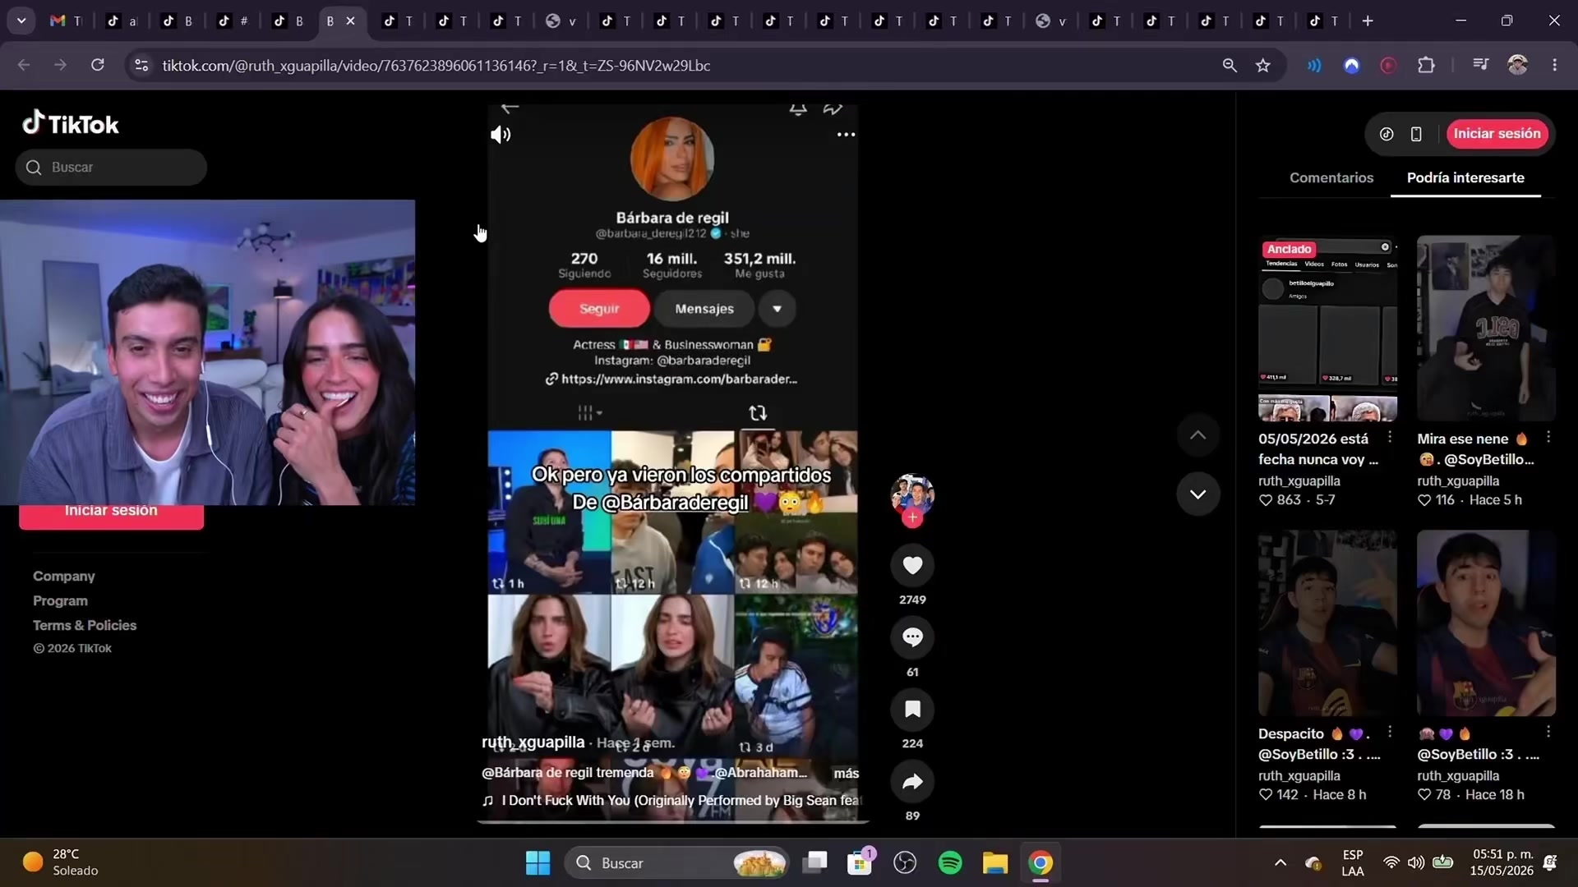Open the Chrome media controls icon

pos(1480,65)
